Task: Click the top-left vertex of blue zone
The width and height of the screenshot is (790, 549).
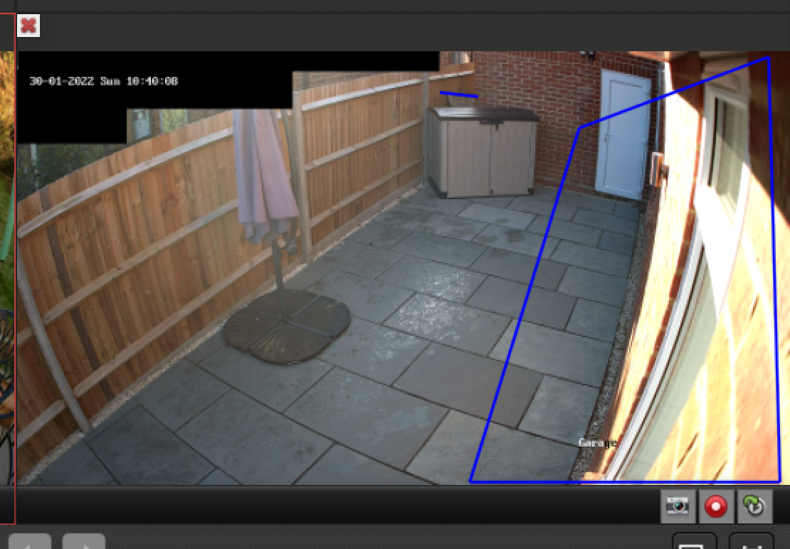Action: click(581, 128)
